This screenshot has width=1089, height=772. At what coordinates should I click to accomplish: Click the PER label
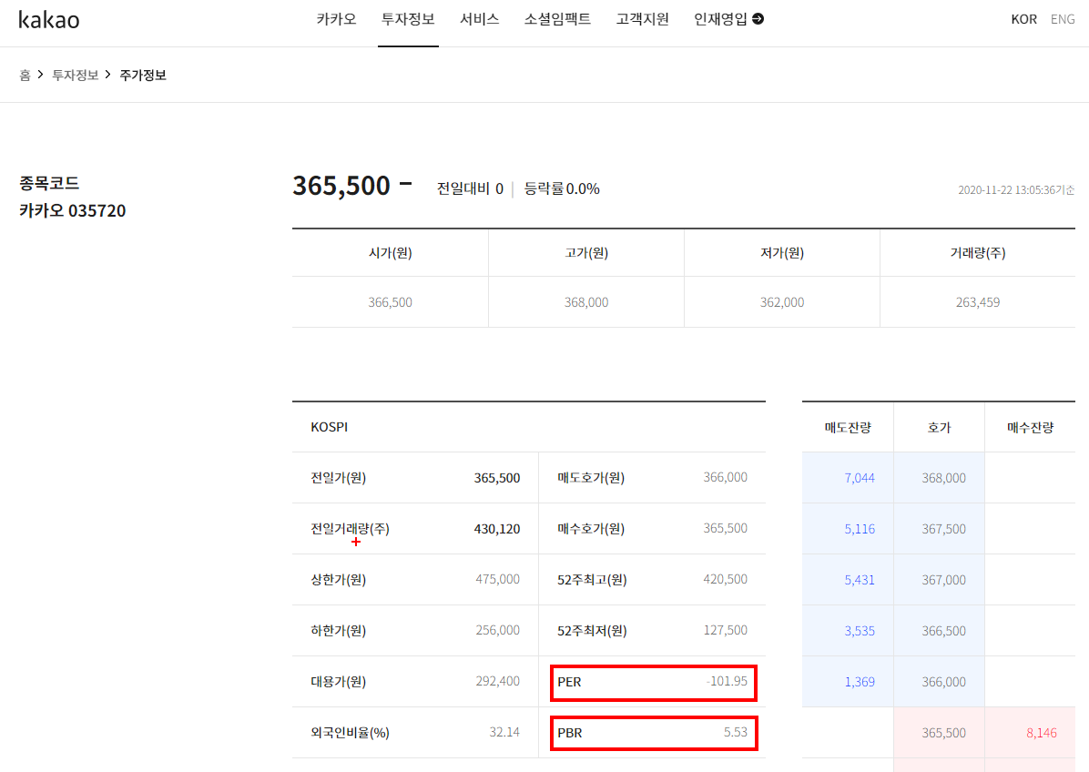(x=569, y=682)
